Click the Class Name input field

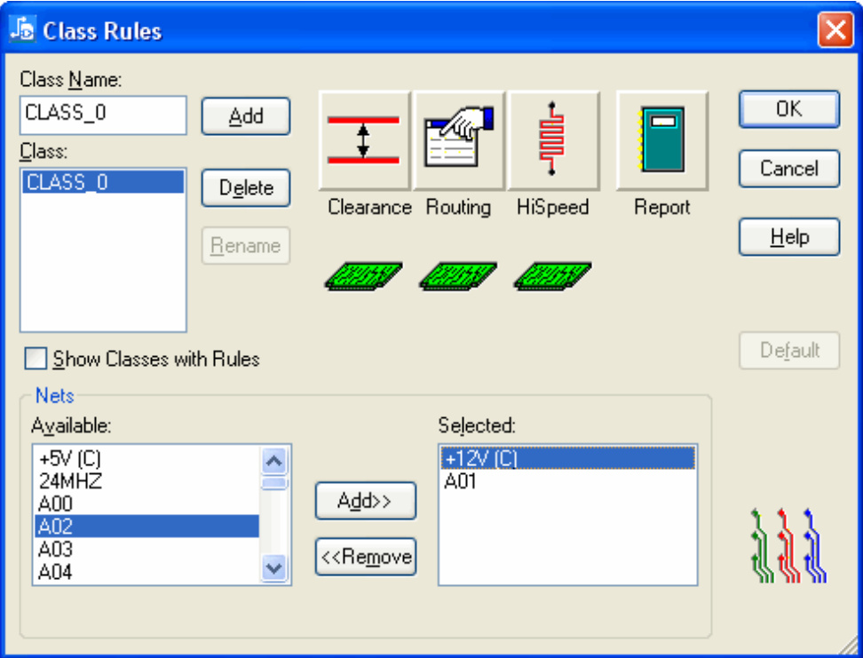pyautogui.click(x=102, y=115)
